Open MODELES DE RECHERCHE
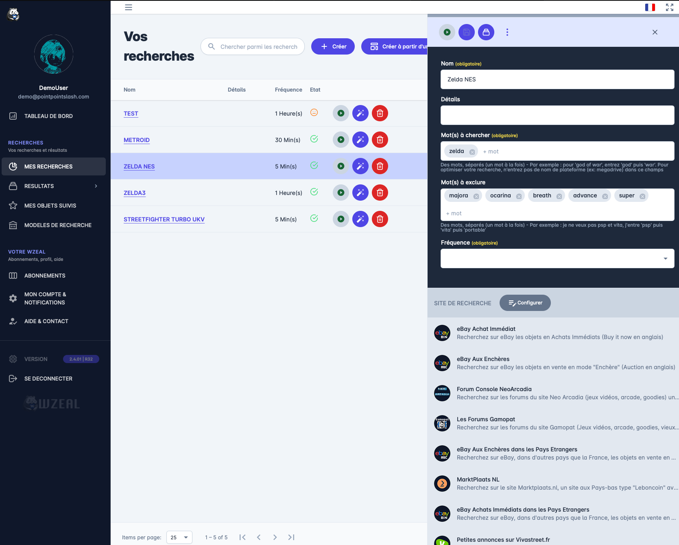This screenshot has width=679, height=545. (x=53, y=225)
